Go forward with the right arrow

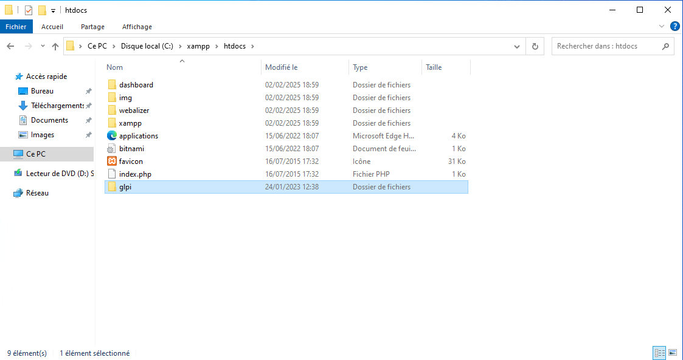pyautogui.click(x=29, y=46)
